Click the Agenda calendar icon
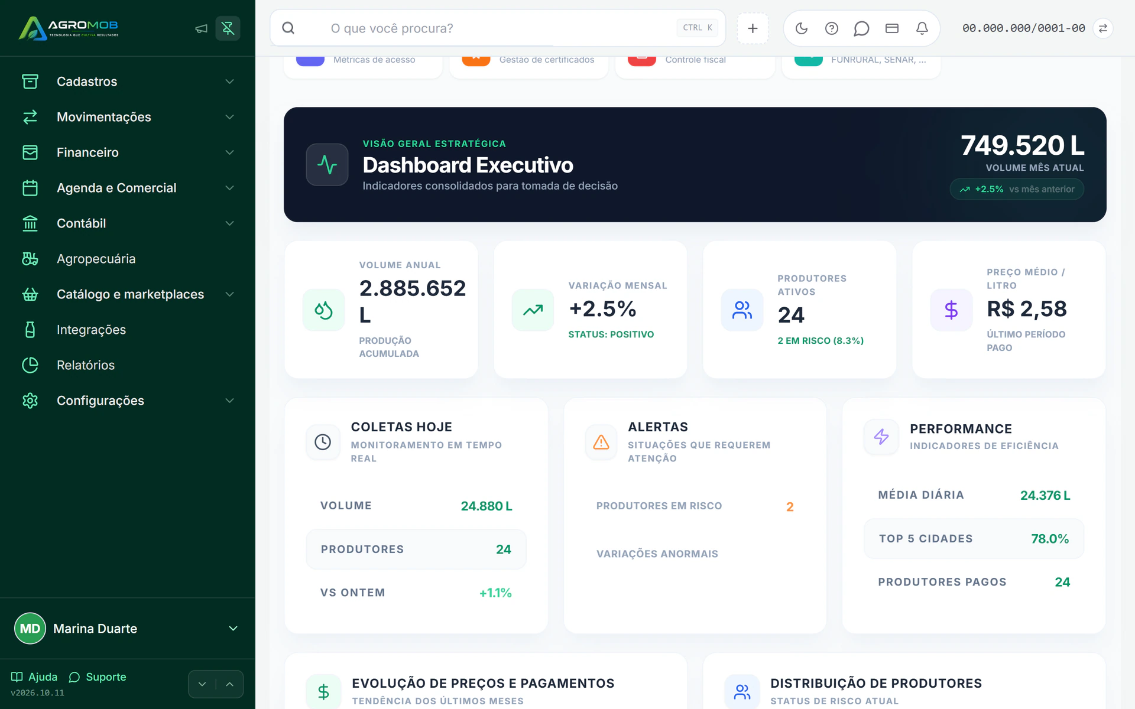Screen dimensions: 1135x709 coord(30,188)
